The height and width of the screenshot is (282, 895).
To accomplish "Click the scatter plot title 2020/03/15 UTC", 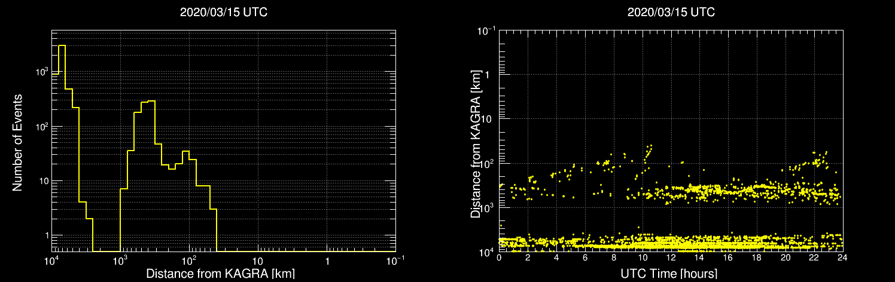I will [x=671, y=12].
